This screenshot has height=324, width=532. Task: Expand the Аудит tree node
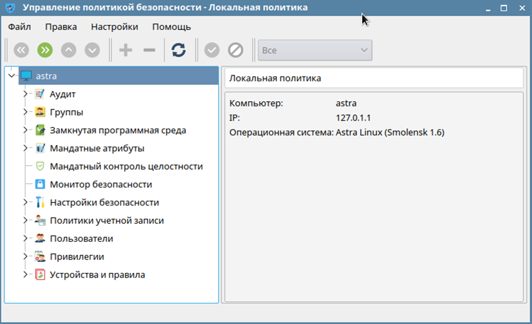tap(25, 94)
